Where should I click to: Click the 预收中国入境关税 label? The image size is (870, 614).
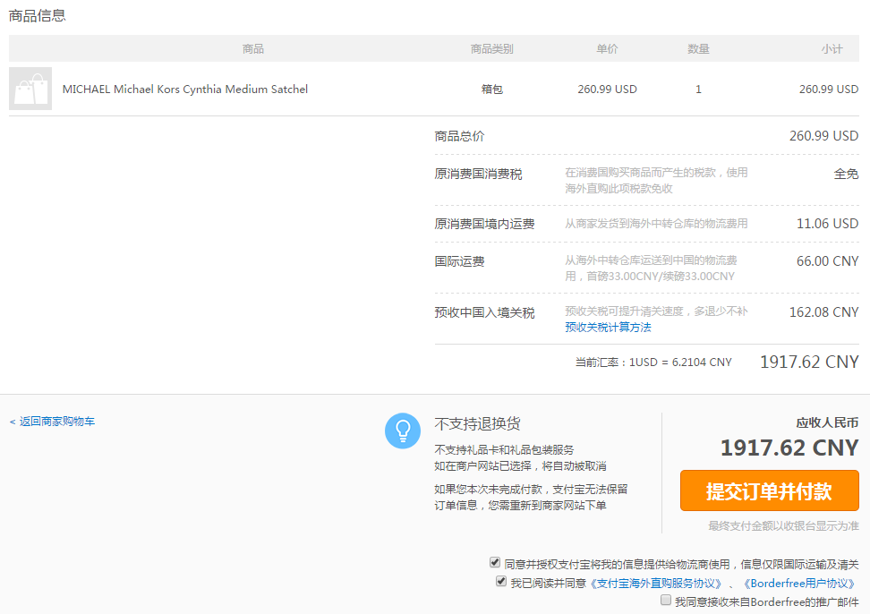(484, 313)
